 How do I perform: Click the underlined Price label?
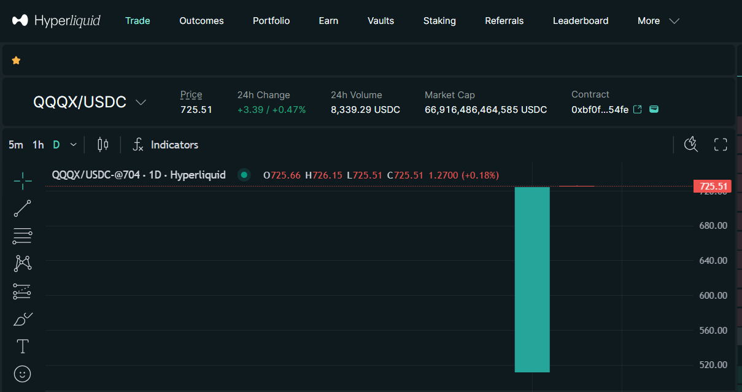click(x=191, y=95)
